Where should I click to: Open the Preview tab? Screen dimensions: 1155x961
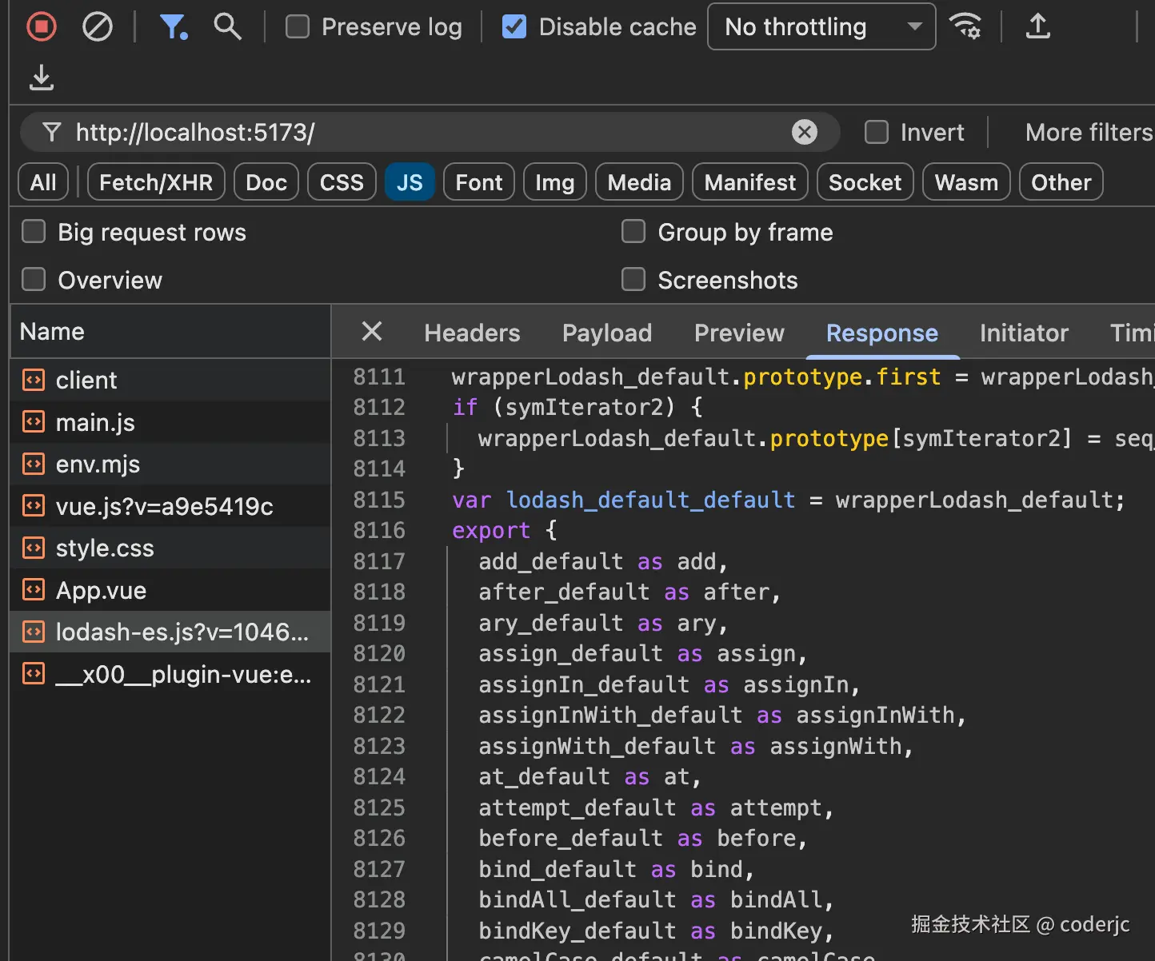(739, 333)
